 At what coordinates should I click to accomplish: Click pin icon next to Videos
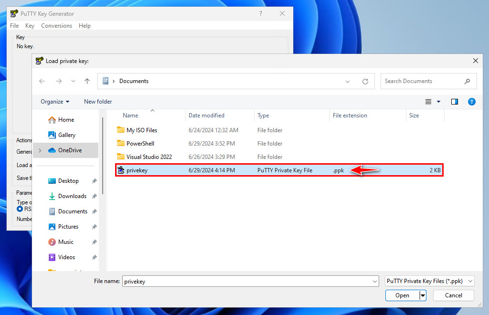pyautogui.click(x=94, y=257)
